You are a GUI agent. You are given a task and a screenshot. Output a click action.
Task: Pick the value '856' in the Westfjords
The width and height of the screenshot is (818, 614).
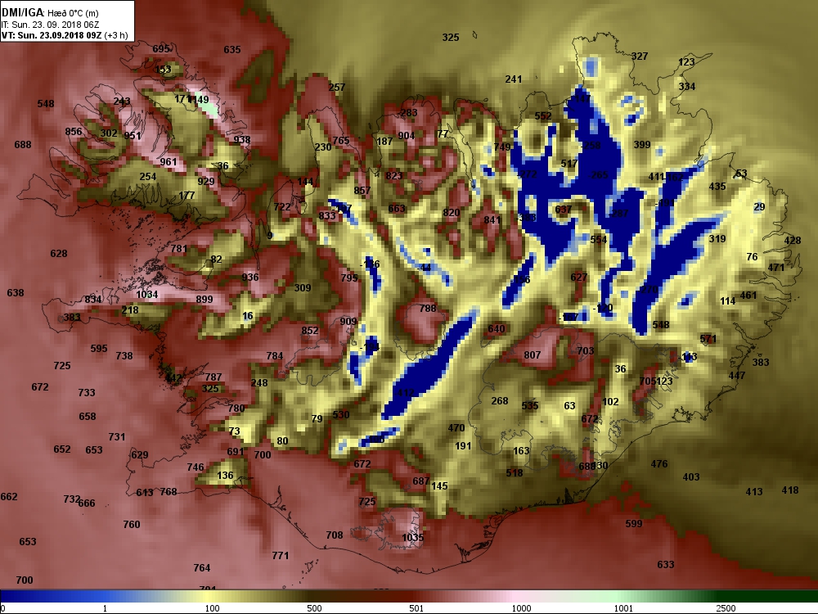point(73,132)
